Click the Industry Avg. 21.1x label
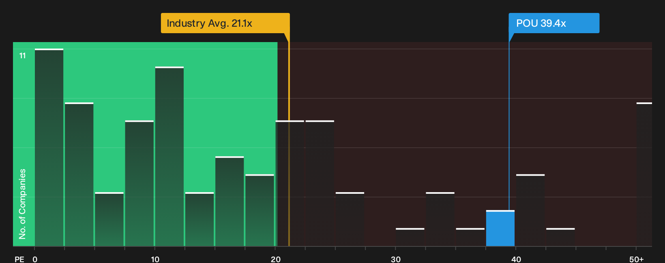The width and height of the screenshot is (665, 263). 225,23
